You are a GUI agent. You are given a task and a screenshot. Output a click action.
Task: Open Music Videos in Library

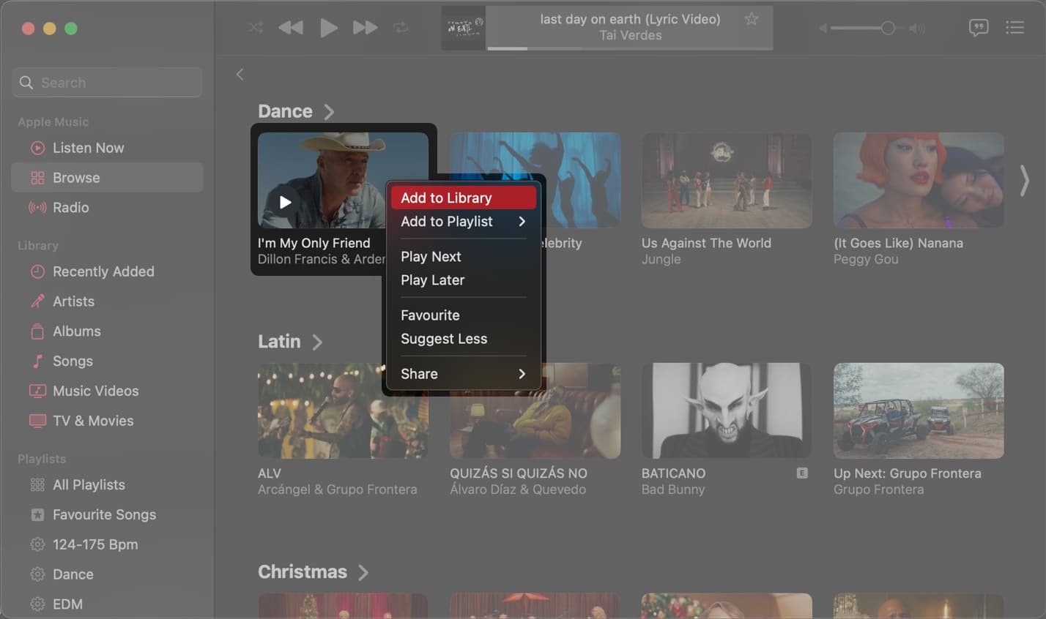[x=107, y=391]
